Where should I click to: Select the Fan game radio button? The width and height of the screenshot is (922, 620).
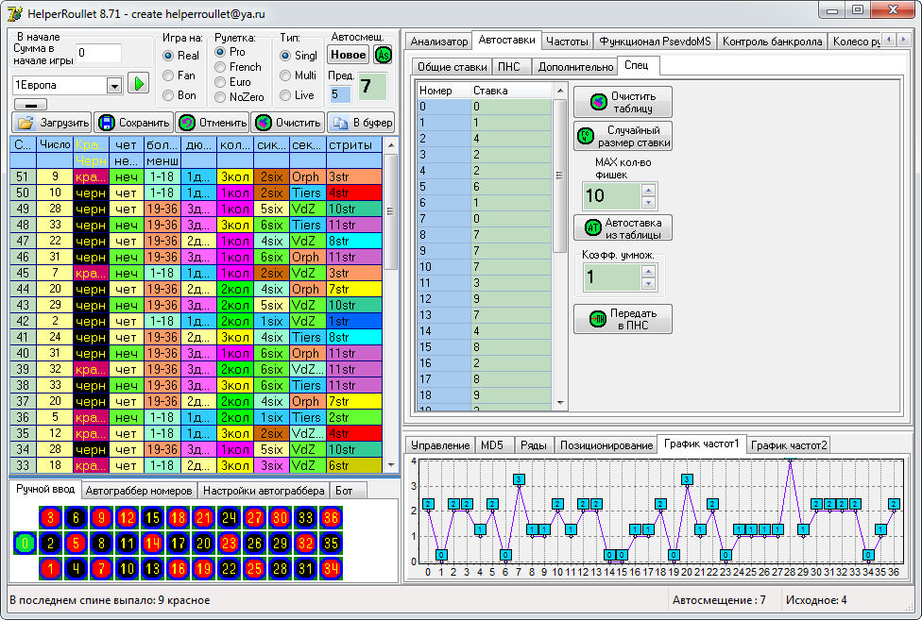[169, 75]
